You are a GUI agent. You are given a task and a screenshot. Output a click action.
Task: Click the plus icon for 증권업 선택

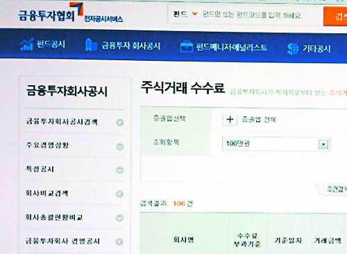tap(230, 119)
